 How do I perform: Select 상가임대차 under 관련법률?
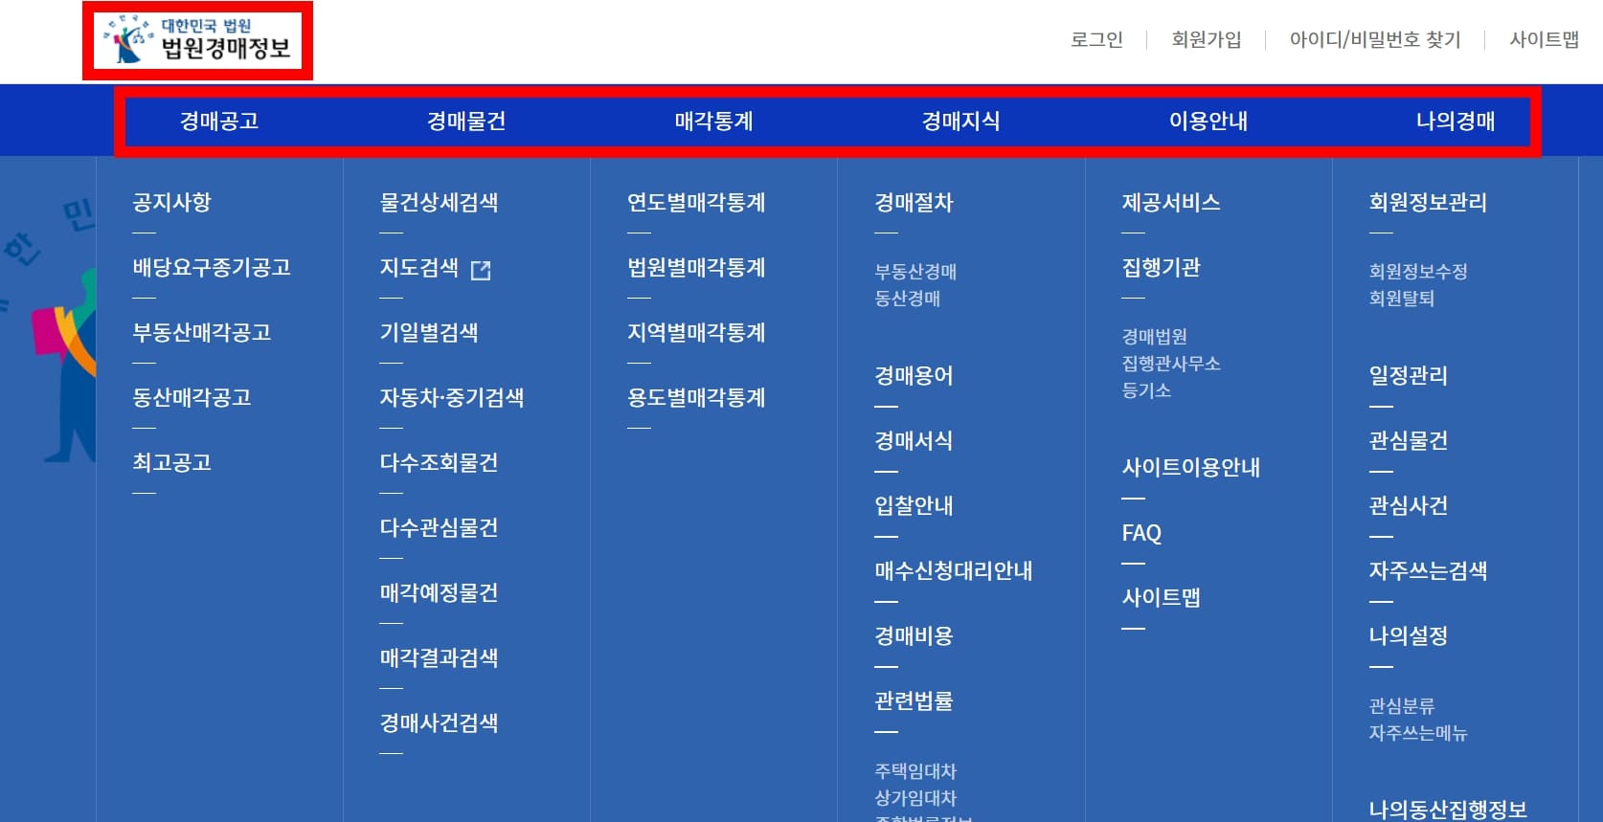point(915,798)
